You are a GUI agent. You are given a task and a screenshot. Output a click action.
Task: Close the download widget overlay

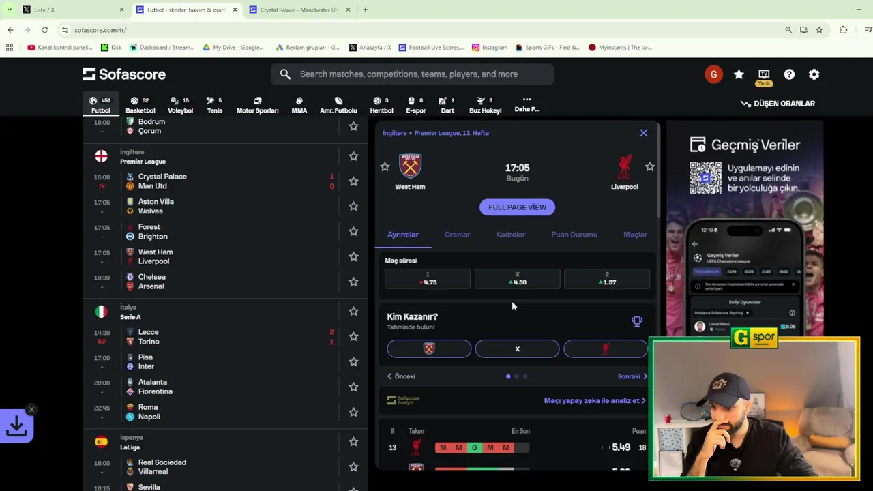pyautogui.click(x=31, y=410)
